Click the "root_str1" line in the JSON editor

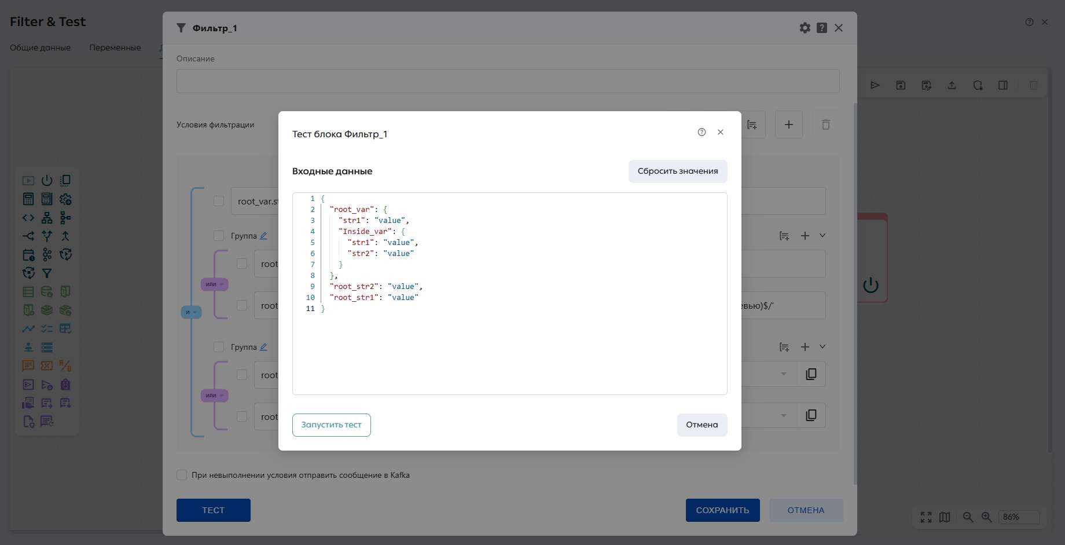click(374, 298)
